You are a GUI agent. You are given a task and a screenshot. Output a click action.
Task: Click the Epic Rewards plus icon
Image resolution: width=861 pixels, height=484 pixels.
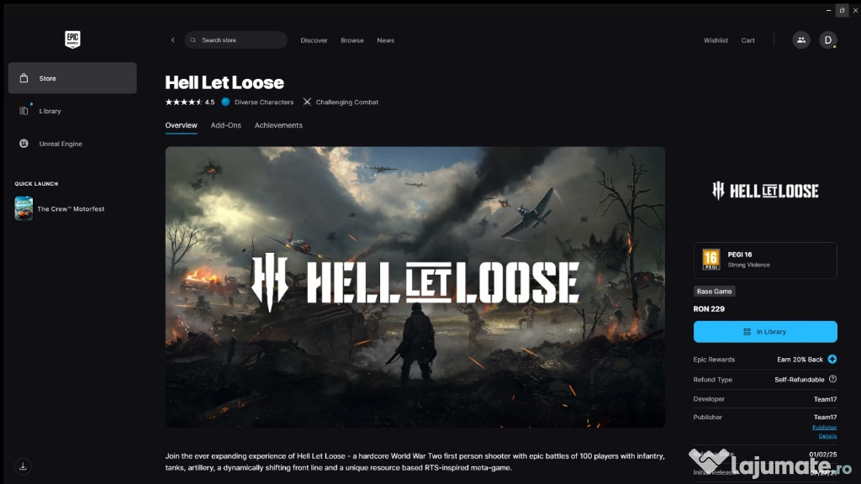point(832,360)
